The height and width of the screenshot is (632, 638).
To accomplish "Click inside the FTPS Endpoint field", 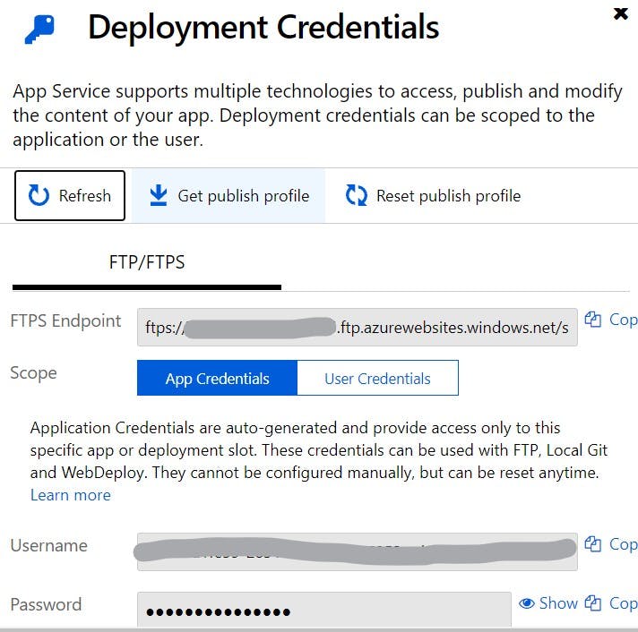I will click(358, 327).
